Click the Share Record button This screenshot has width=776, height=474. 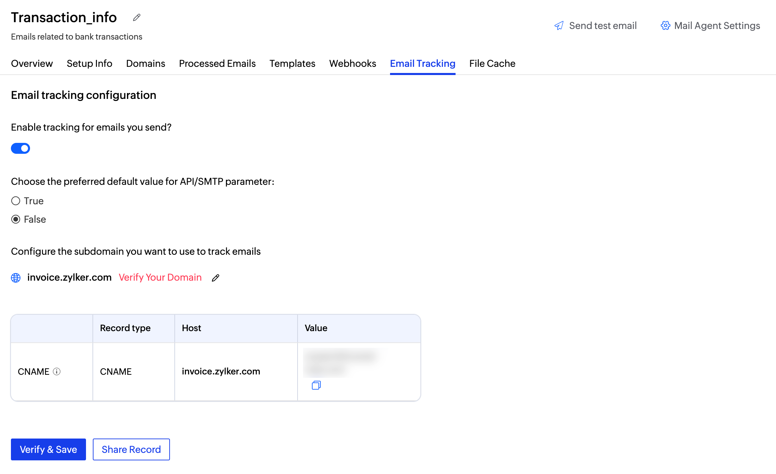(131, 449)
